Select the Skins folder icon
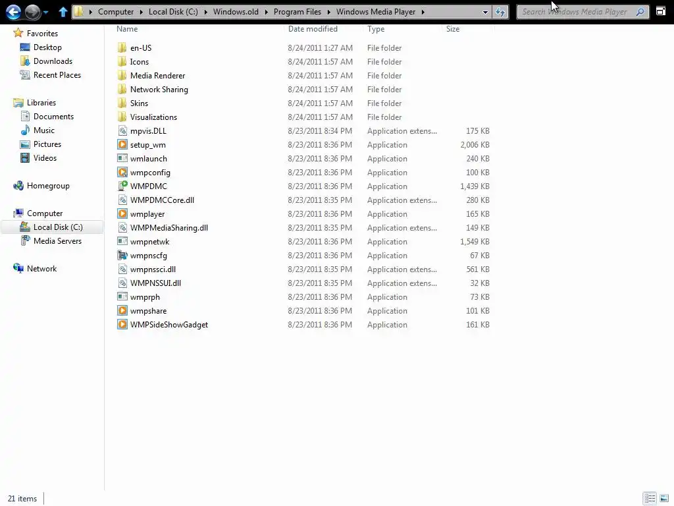This screenshot has width=674, height=506. (122, 103)
